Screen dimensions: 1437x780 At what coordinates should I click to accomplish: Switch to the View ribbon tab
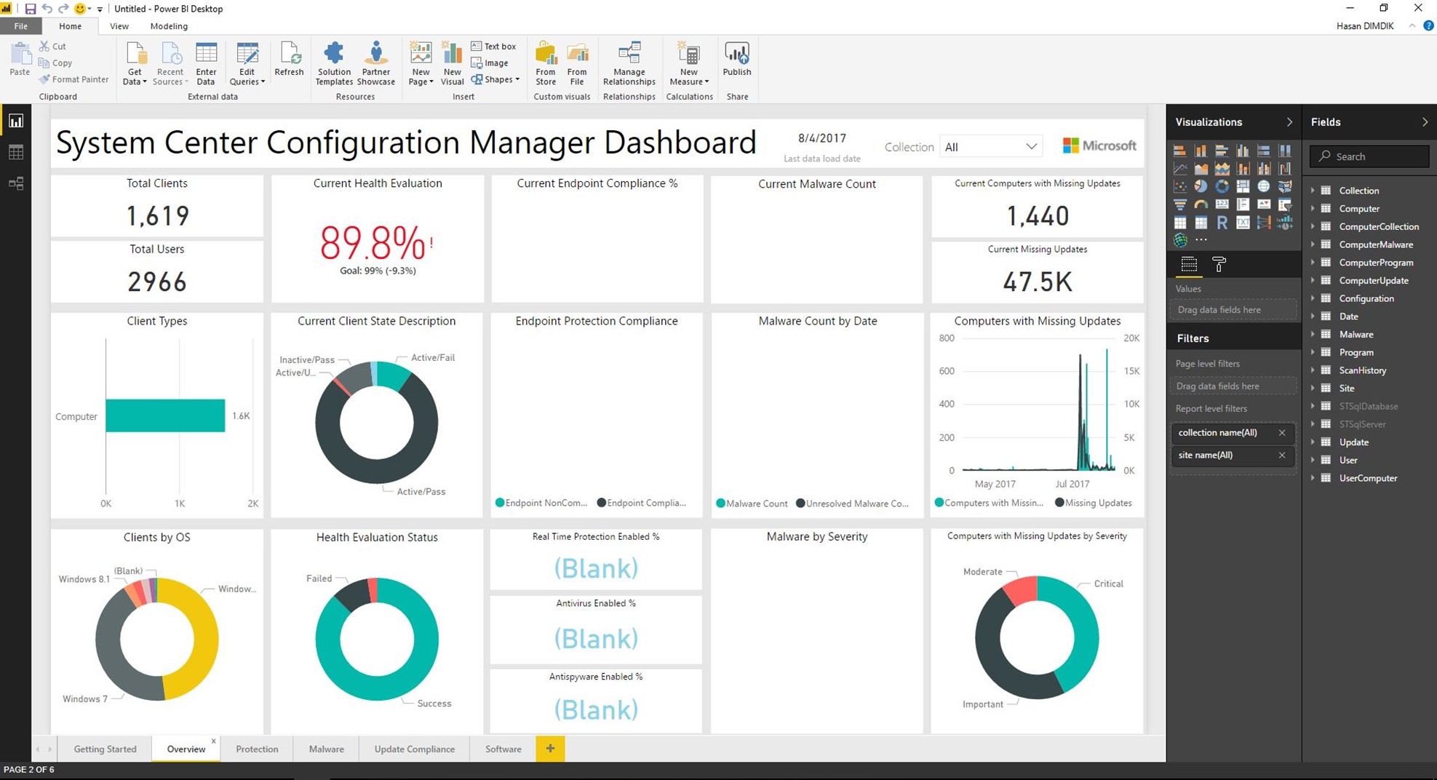(119, 26)
